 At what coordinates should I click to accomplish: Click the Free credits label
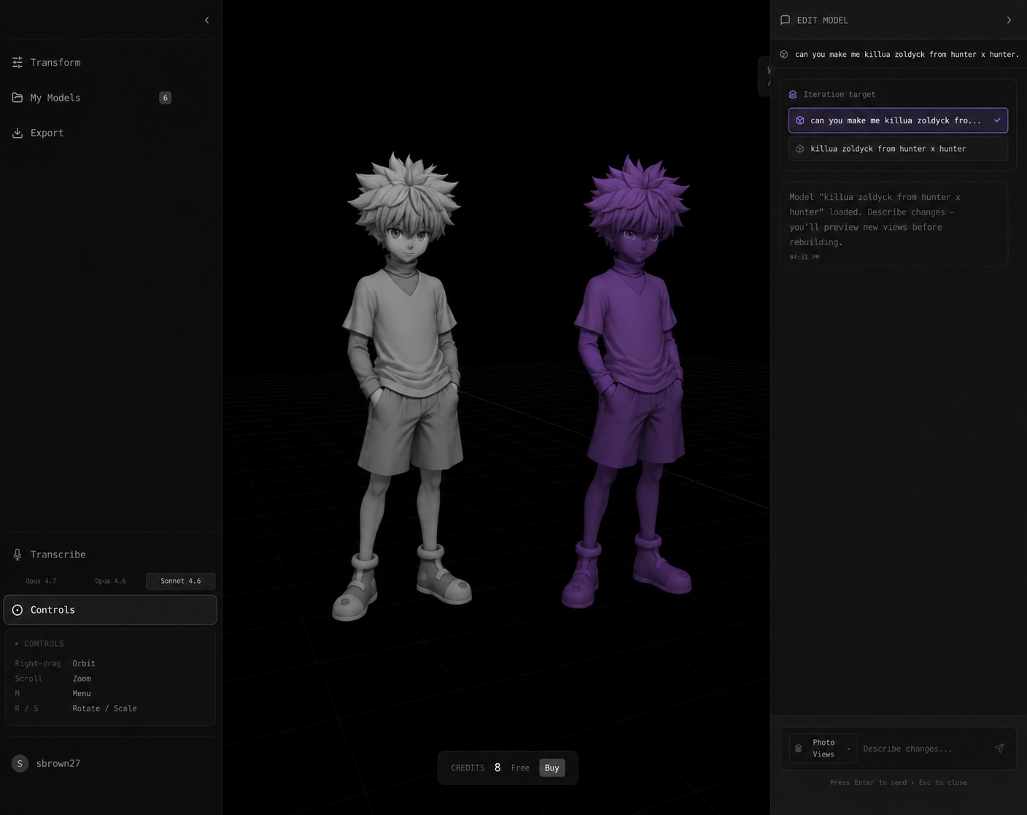click(x=520, y=768)
